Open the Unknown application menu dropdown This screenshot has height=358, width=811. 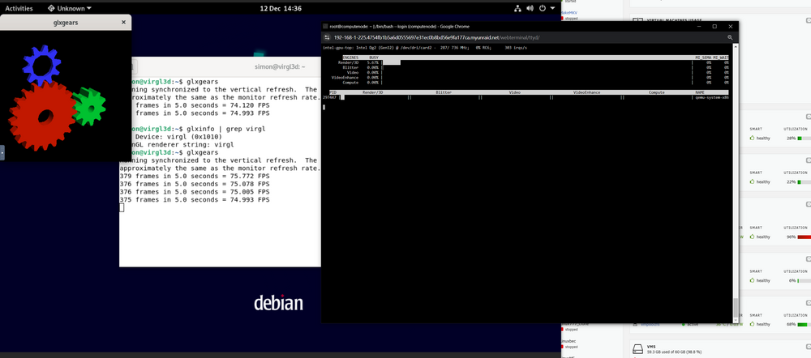pyautogui.click(x=69, y=8)
